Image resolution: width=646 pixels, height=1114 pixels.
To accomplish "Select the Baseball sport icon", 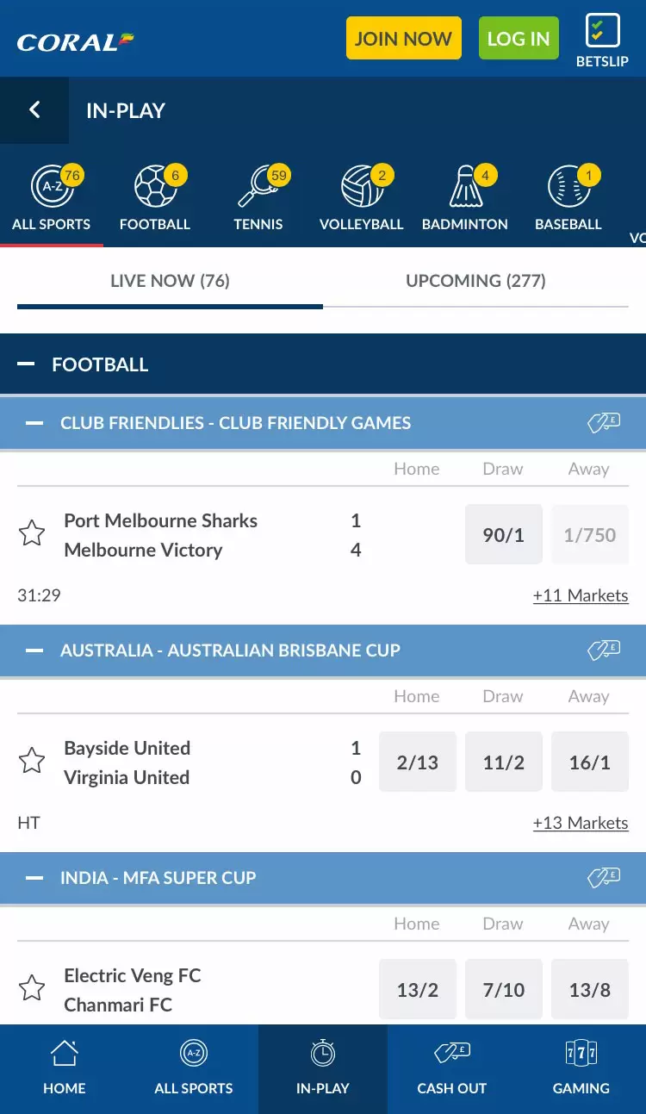I will pyautogui.click(x=568, y=187).
